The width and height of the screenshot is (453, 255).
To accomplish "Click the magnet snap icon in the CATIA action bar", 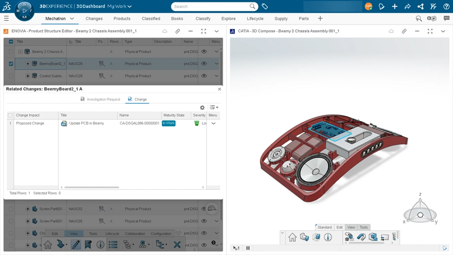I will [361, 237].
